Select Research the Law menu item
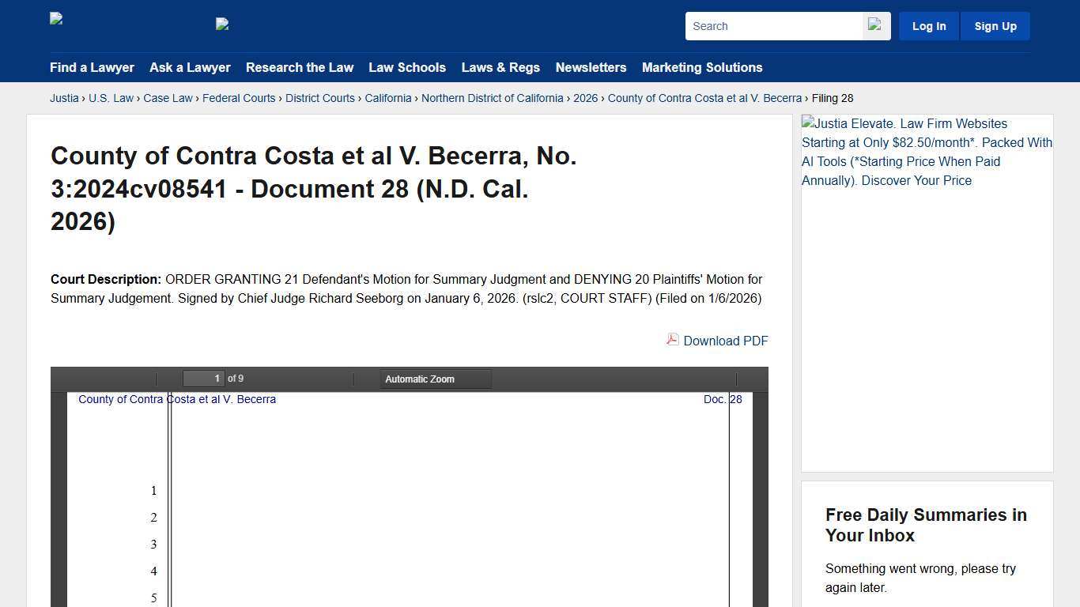 (x=300, y=68)
